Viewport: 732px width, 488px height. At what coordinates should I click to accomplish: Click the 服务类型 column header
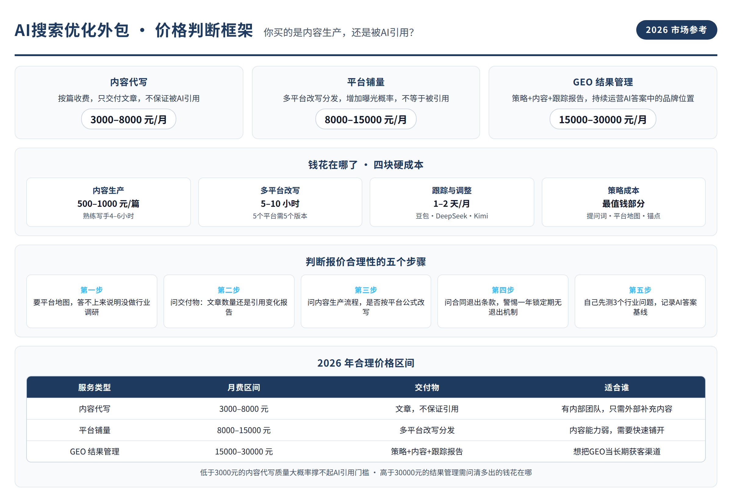click(94, 387)
